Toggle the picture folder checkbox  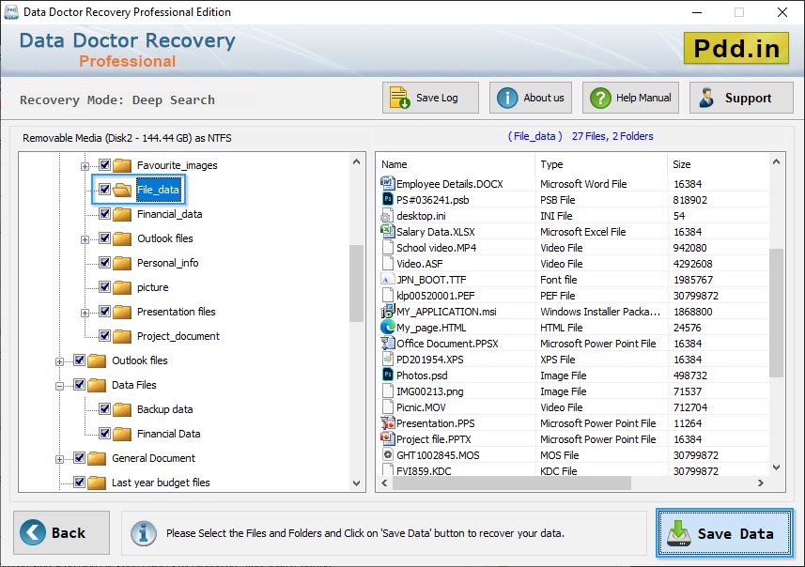(104, 286)
